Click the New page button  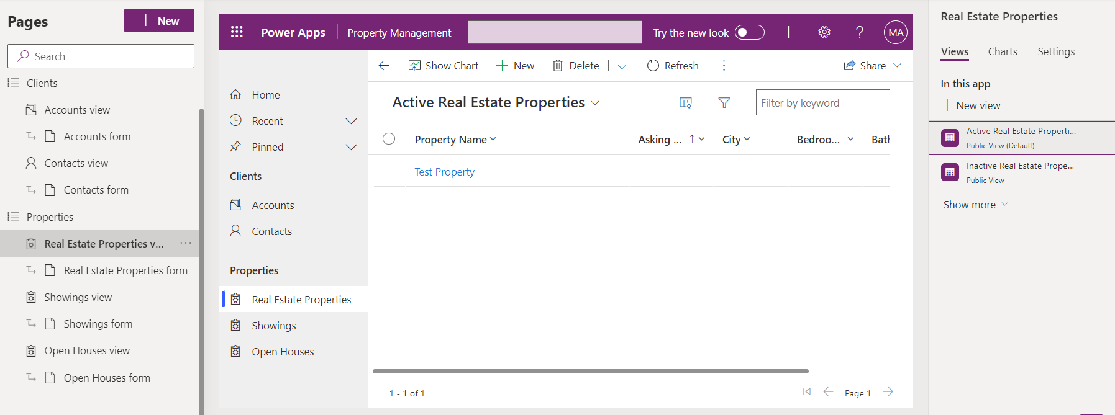coord(159,20)
